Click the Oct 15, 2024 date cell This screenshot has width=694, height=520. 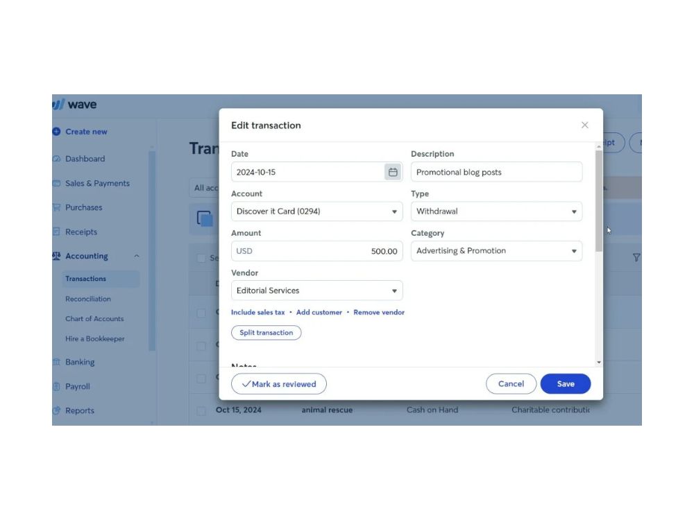pos(239,410)
